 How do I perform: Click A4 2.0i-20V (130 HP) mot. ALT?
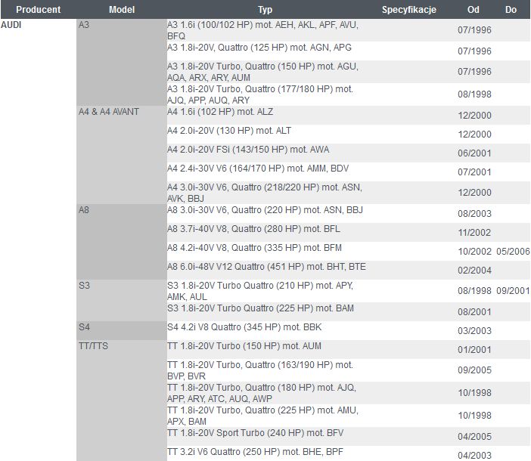[229, 131]
